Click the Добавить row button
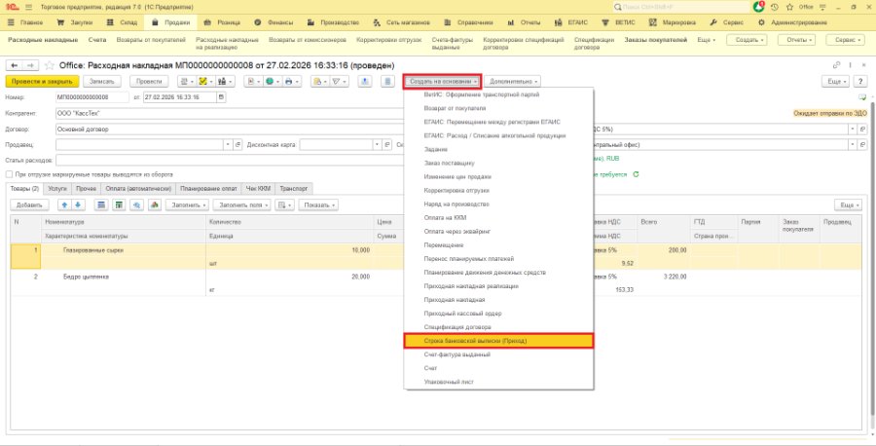The width and height of the screenshot is (876, 446). pos(29,205)
